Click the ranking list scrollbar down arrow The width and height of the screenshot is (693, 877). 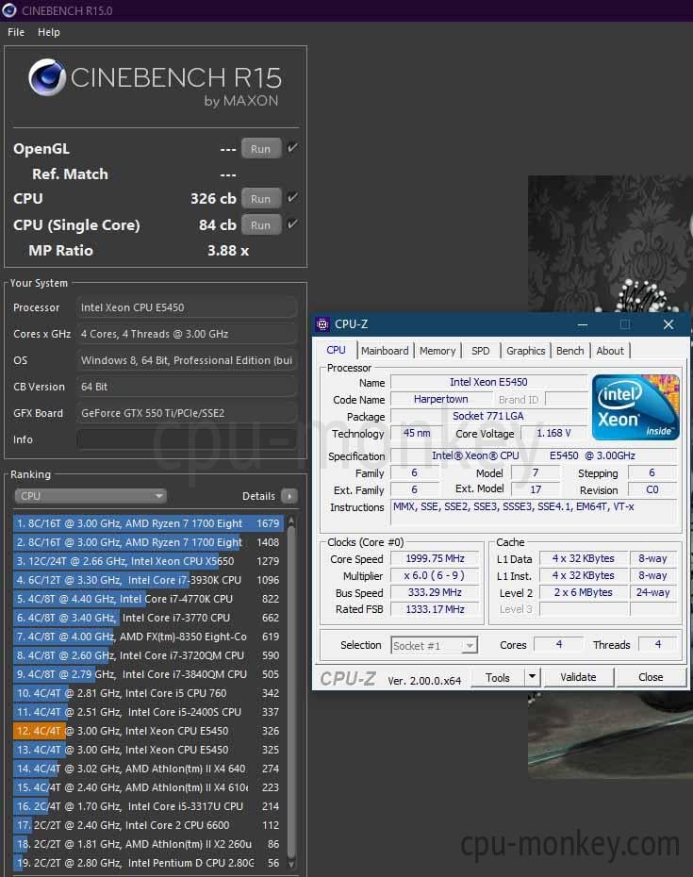[290, 863]
